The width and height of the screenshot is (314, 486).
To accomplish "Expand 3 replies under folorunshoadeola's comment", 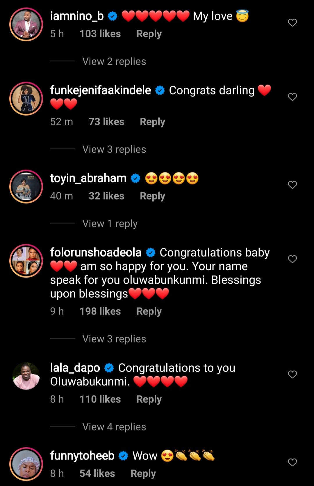I will (x=114, y=339).
